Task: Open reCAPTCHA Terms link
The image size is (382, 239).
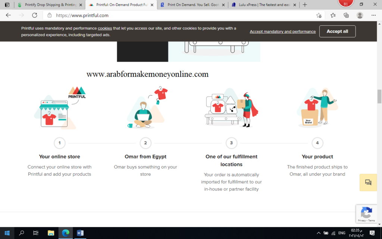Action: coord(372,220)
